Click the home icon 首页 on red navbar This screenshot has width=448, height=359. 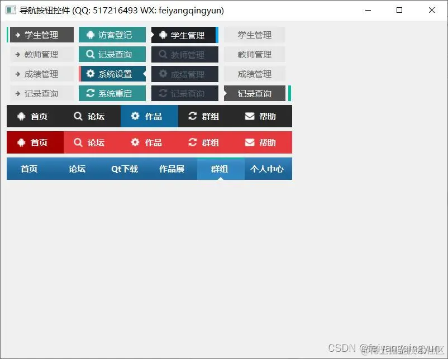35,142
